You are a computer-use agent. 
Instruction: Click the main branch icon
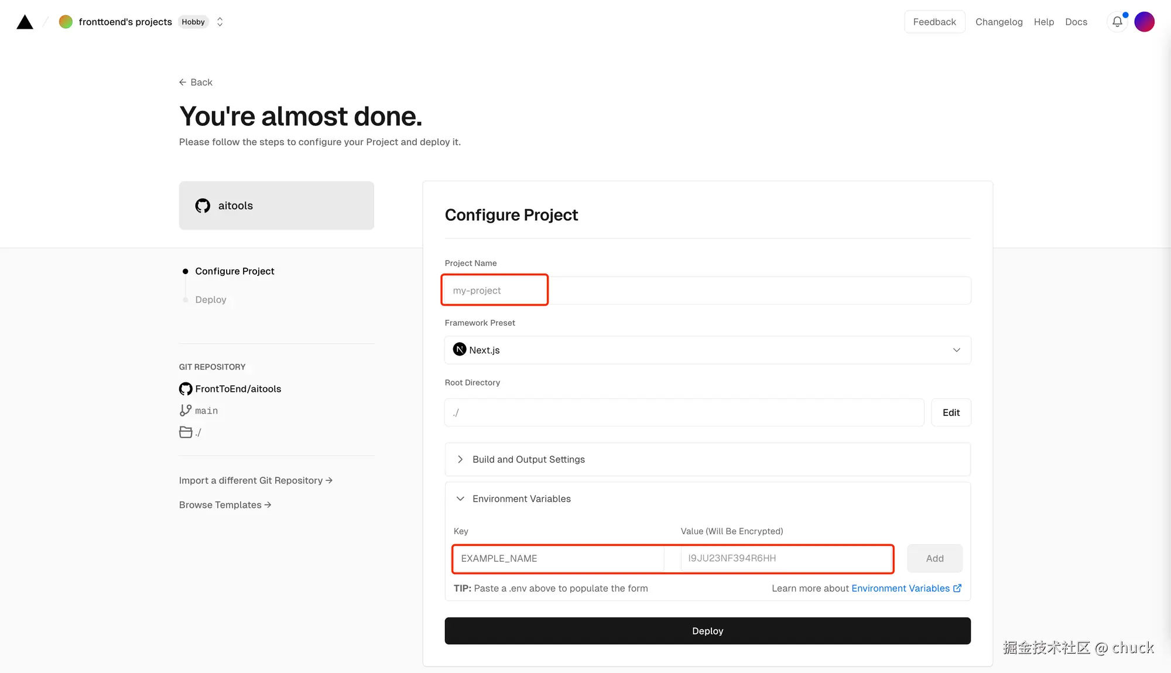(x=186, y=411)
